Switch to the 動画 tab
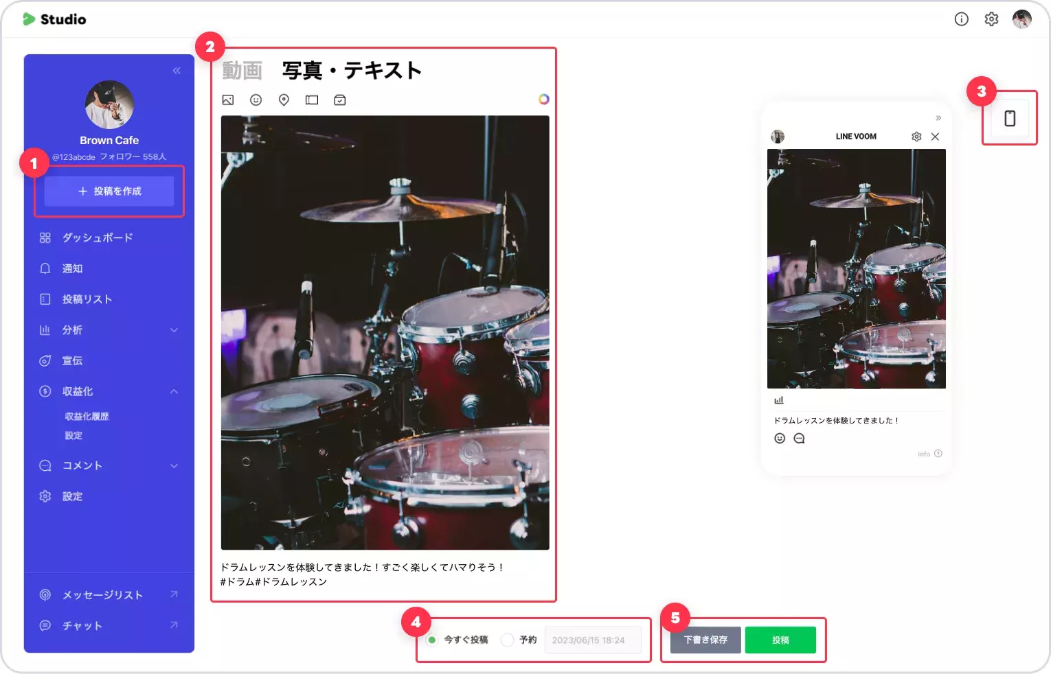This screenshot has height=674, width=1051. click(242, 71)
